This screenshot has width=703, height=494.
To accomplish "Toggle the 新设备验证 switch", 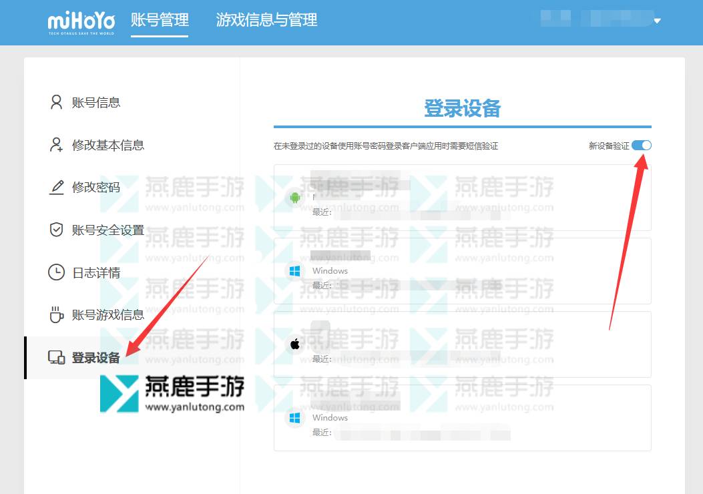I will tap(642, 146).
